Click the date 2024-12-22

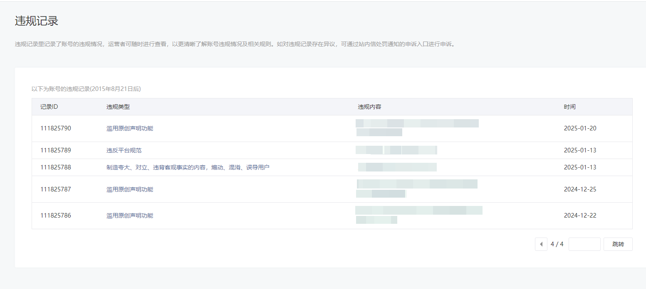click(580, 216)
